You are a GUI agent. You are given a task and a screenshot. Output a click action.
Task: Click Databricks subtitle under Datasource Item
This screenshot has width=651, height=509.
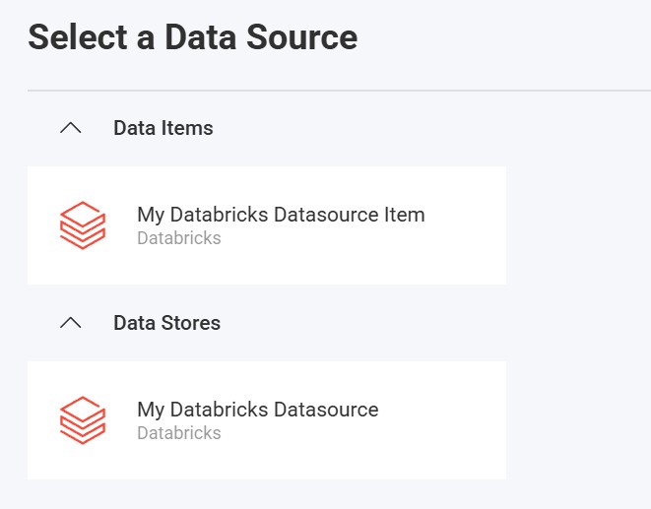pyautogui.click(x=178, y=238)
